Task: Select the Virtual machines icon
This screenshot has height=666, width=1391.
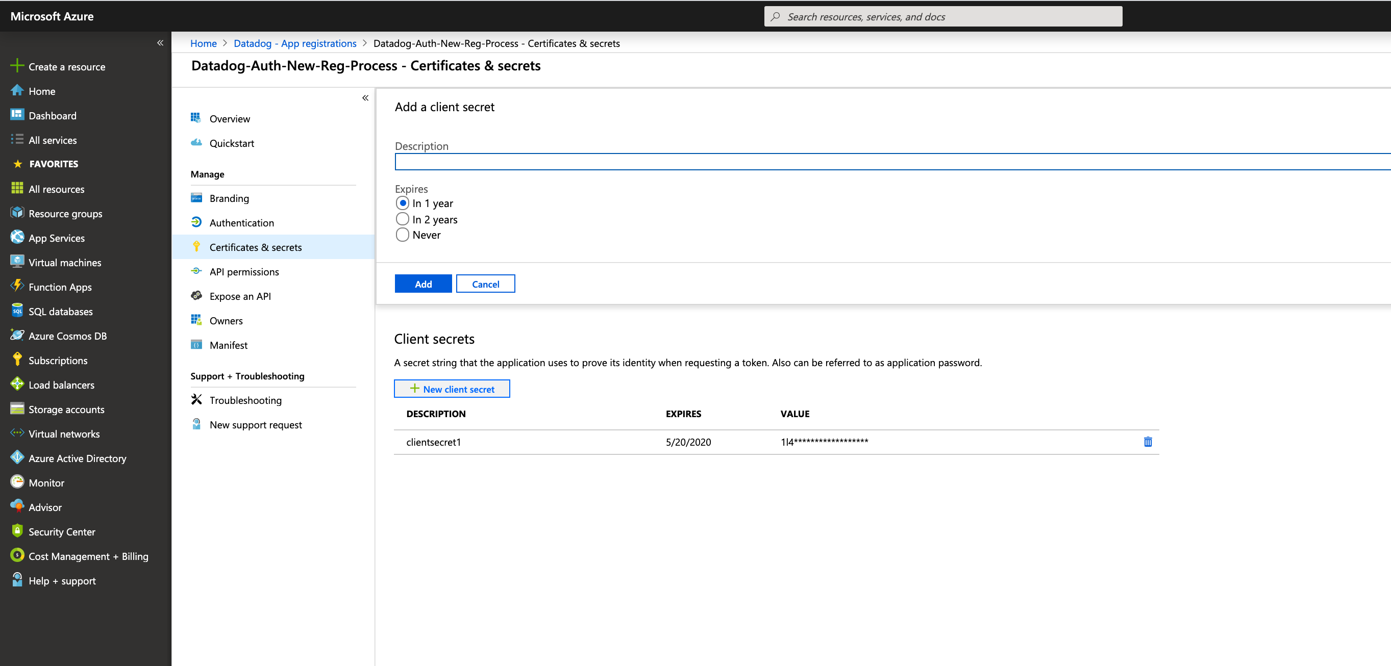Action: (x=17, y=262)
